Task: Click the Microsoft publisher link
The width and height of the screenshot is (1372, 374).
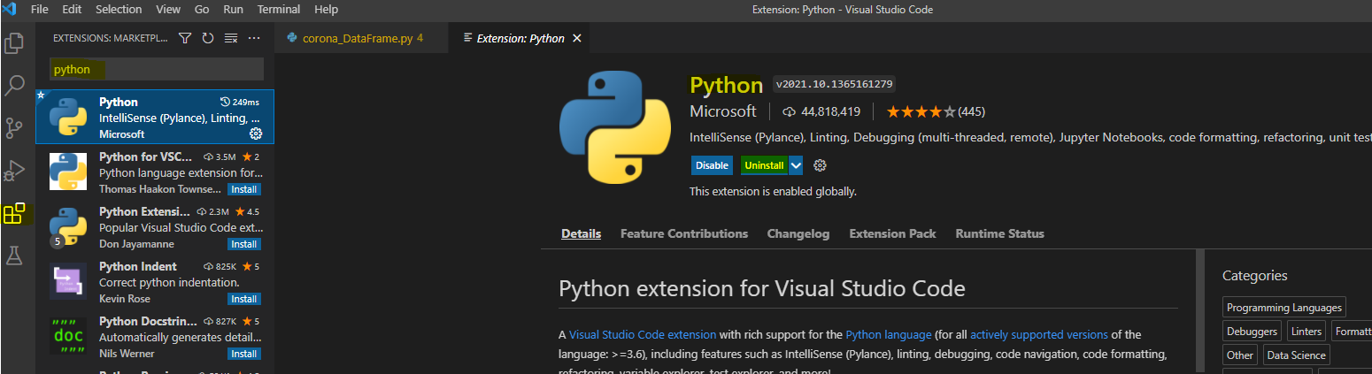Action: (x=723, y=111)
